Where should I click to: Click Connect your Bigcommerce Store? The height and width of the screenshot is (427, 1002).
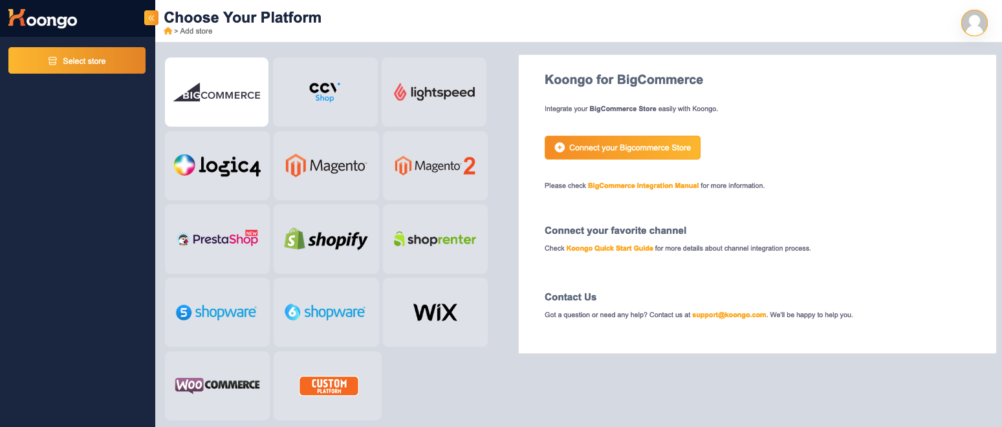point(622,147)
